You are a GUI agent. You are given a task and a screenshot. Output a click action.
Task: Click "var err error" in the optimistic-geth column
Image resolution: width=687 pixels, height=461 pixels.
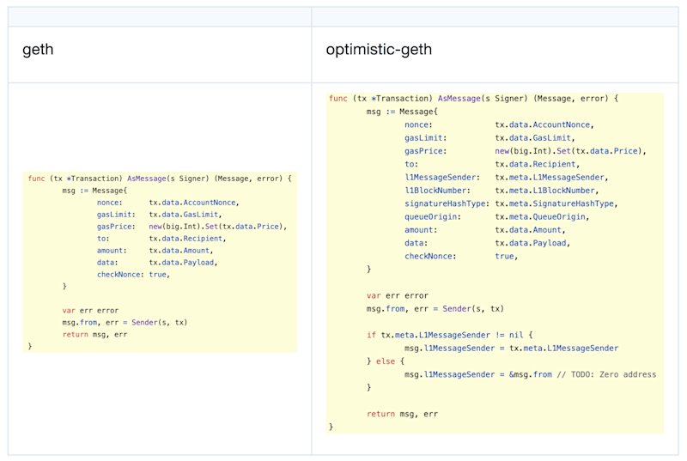click(x=398, y=295)
